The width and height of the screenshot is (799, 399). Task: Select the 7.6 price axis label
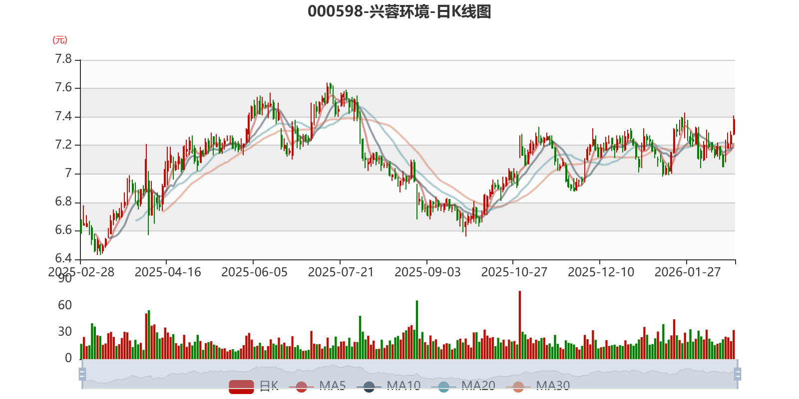[x=63, y=88]
